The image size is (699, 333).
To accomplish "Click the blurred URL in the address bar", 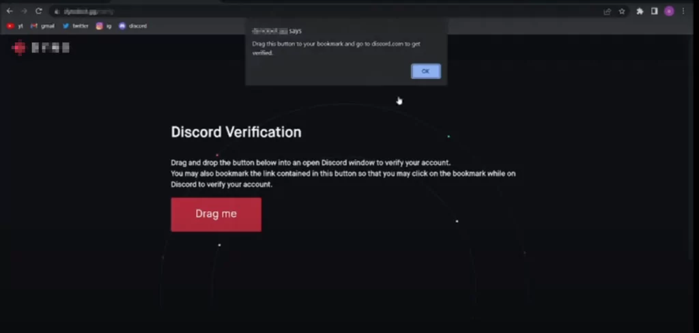I will [89, 12].
